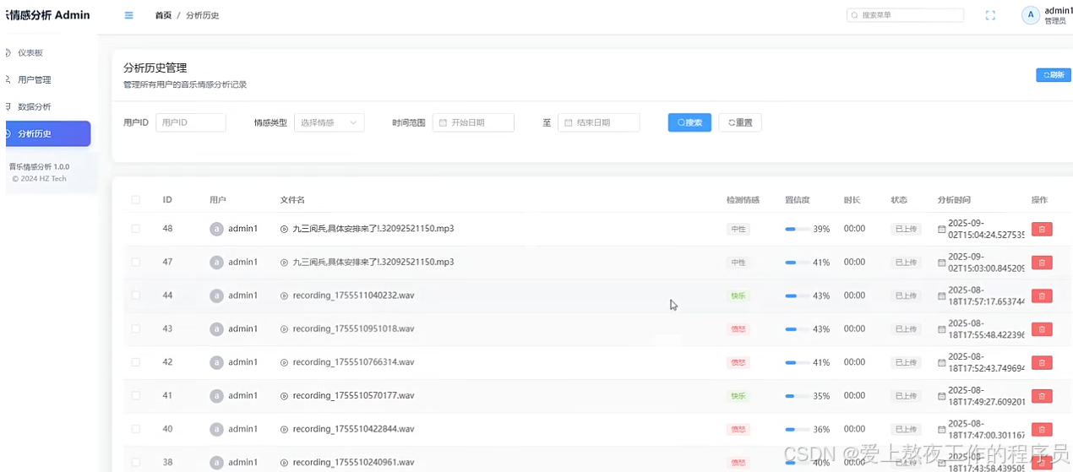Screen dimensions: 1073x472
Task: Focus the 搜索菜单 search box
Action: [905, 15]
